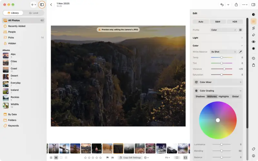Select the radial mask circle tool
The width and height of the screenshot is (258, 161).
pyautogui.click(x=253, y=49)
